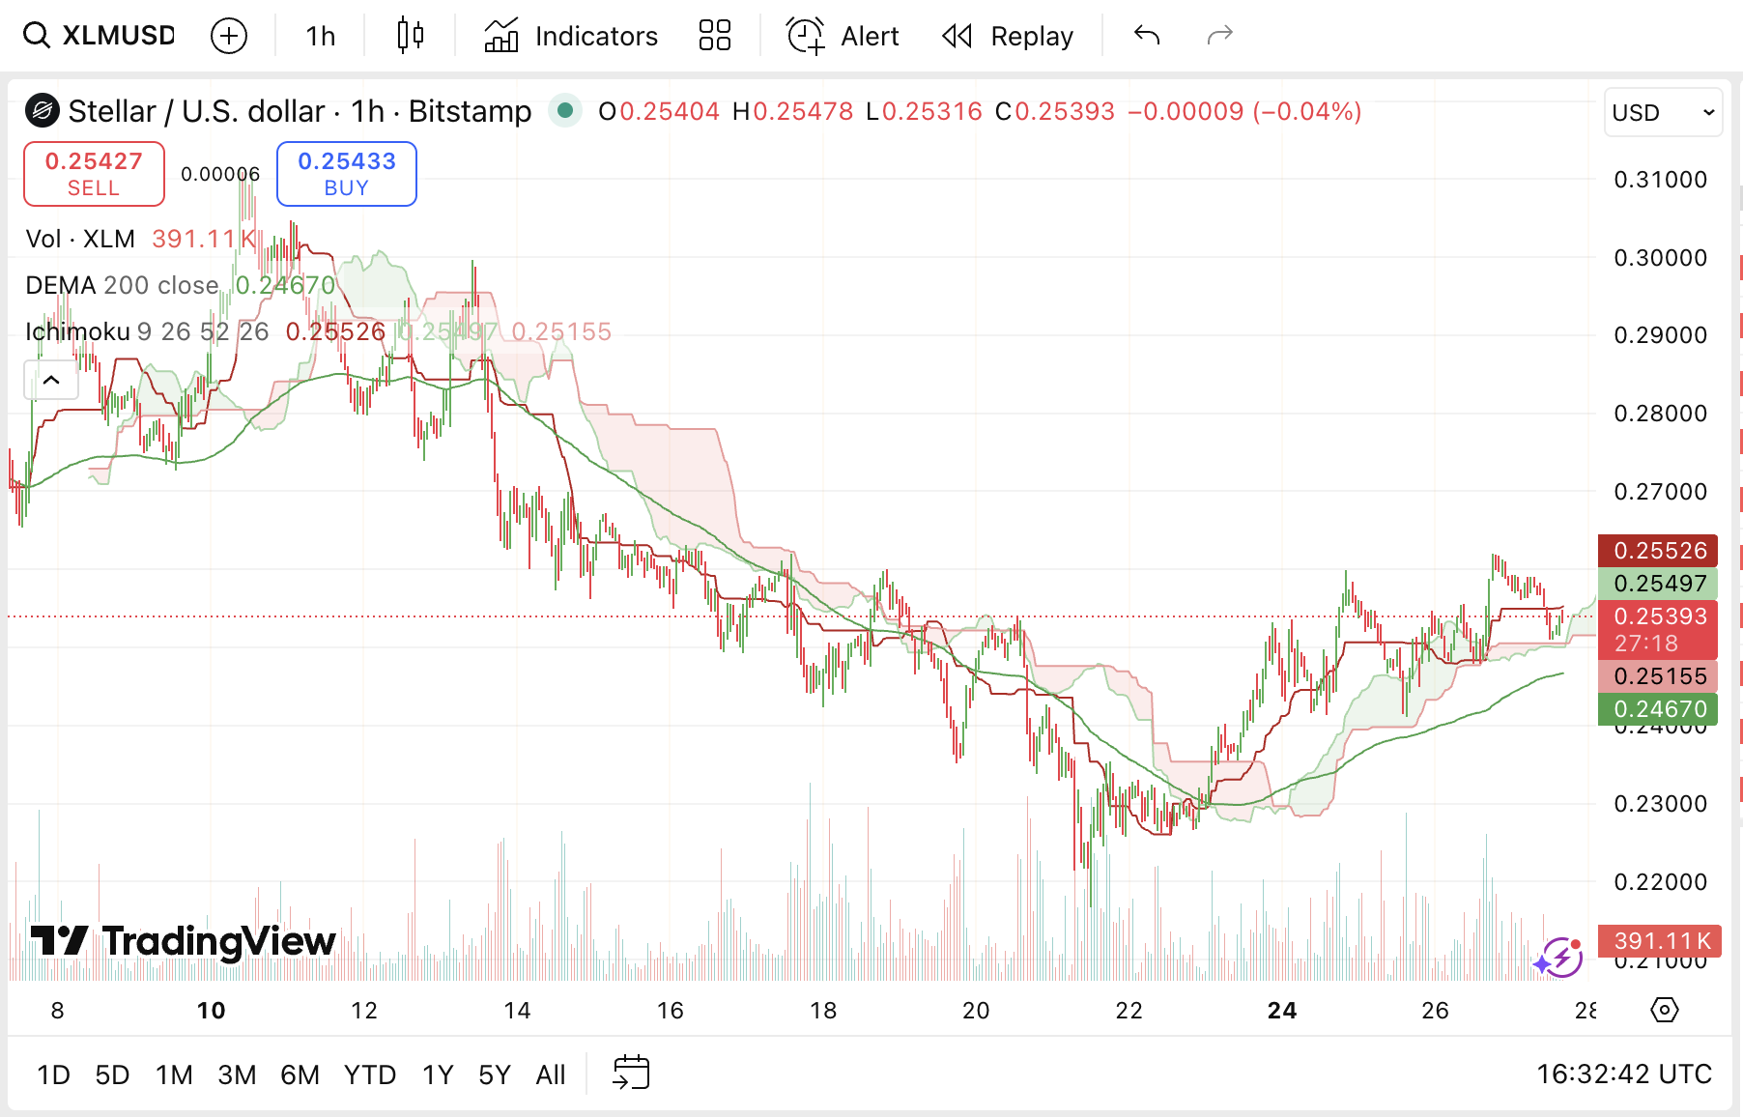Open the layout grid templates icon
The image size is (1743, 1117).
pos(715,36)
